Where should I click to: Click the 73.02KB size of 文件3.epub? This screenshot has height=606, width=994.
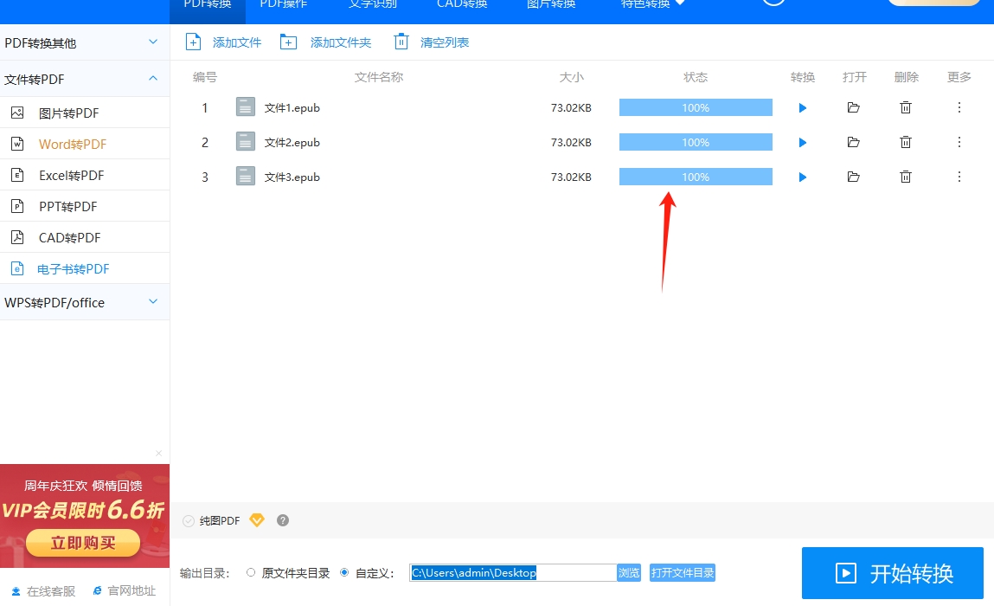coord(571,177)
